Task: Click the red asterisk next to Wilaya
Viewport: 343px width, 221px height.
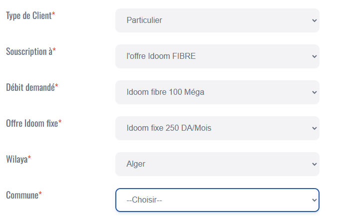Action: [29, 158]
